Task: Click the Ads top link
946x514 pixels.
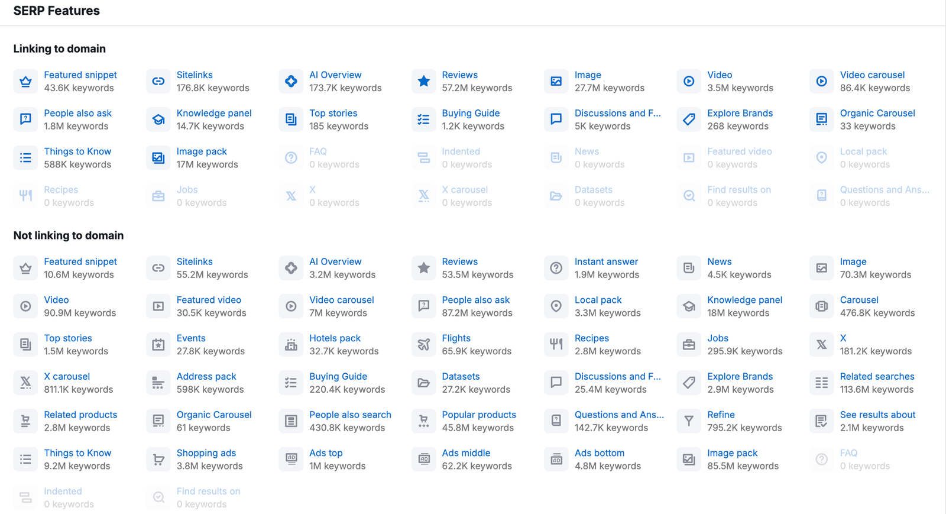Action: (x=326, y=453)
